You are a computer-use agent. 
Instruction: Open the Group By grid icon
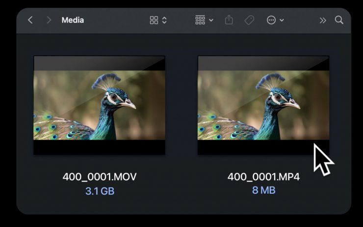pyautogui.click(x=200, y=20)
